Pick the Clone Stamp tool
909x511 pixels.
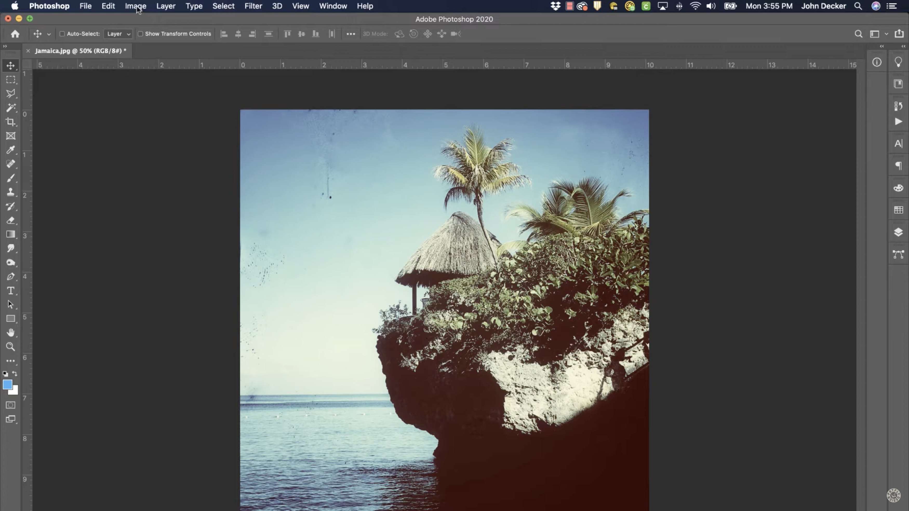pos(11,192)
